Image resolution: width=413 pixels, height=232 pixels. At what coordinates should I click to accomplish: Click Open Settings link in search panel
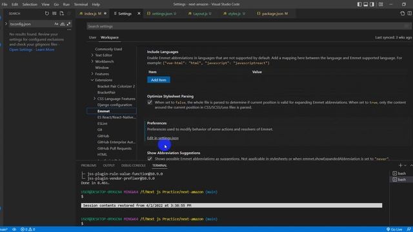pos(21,50)
